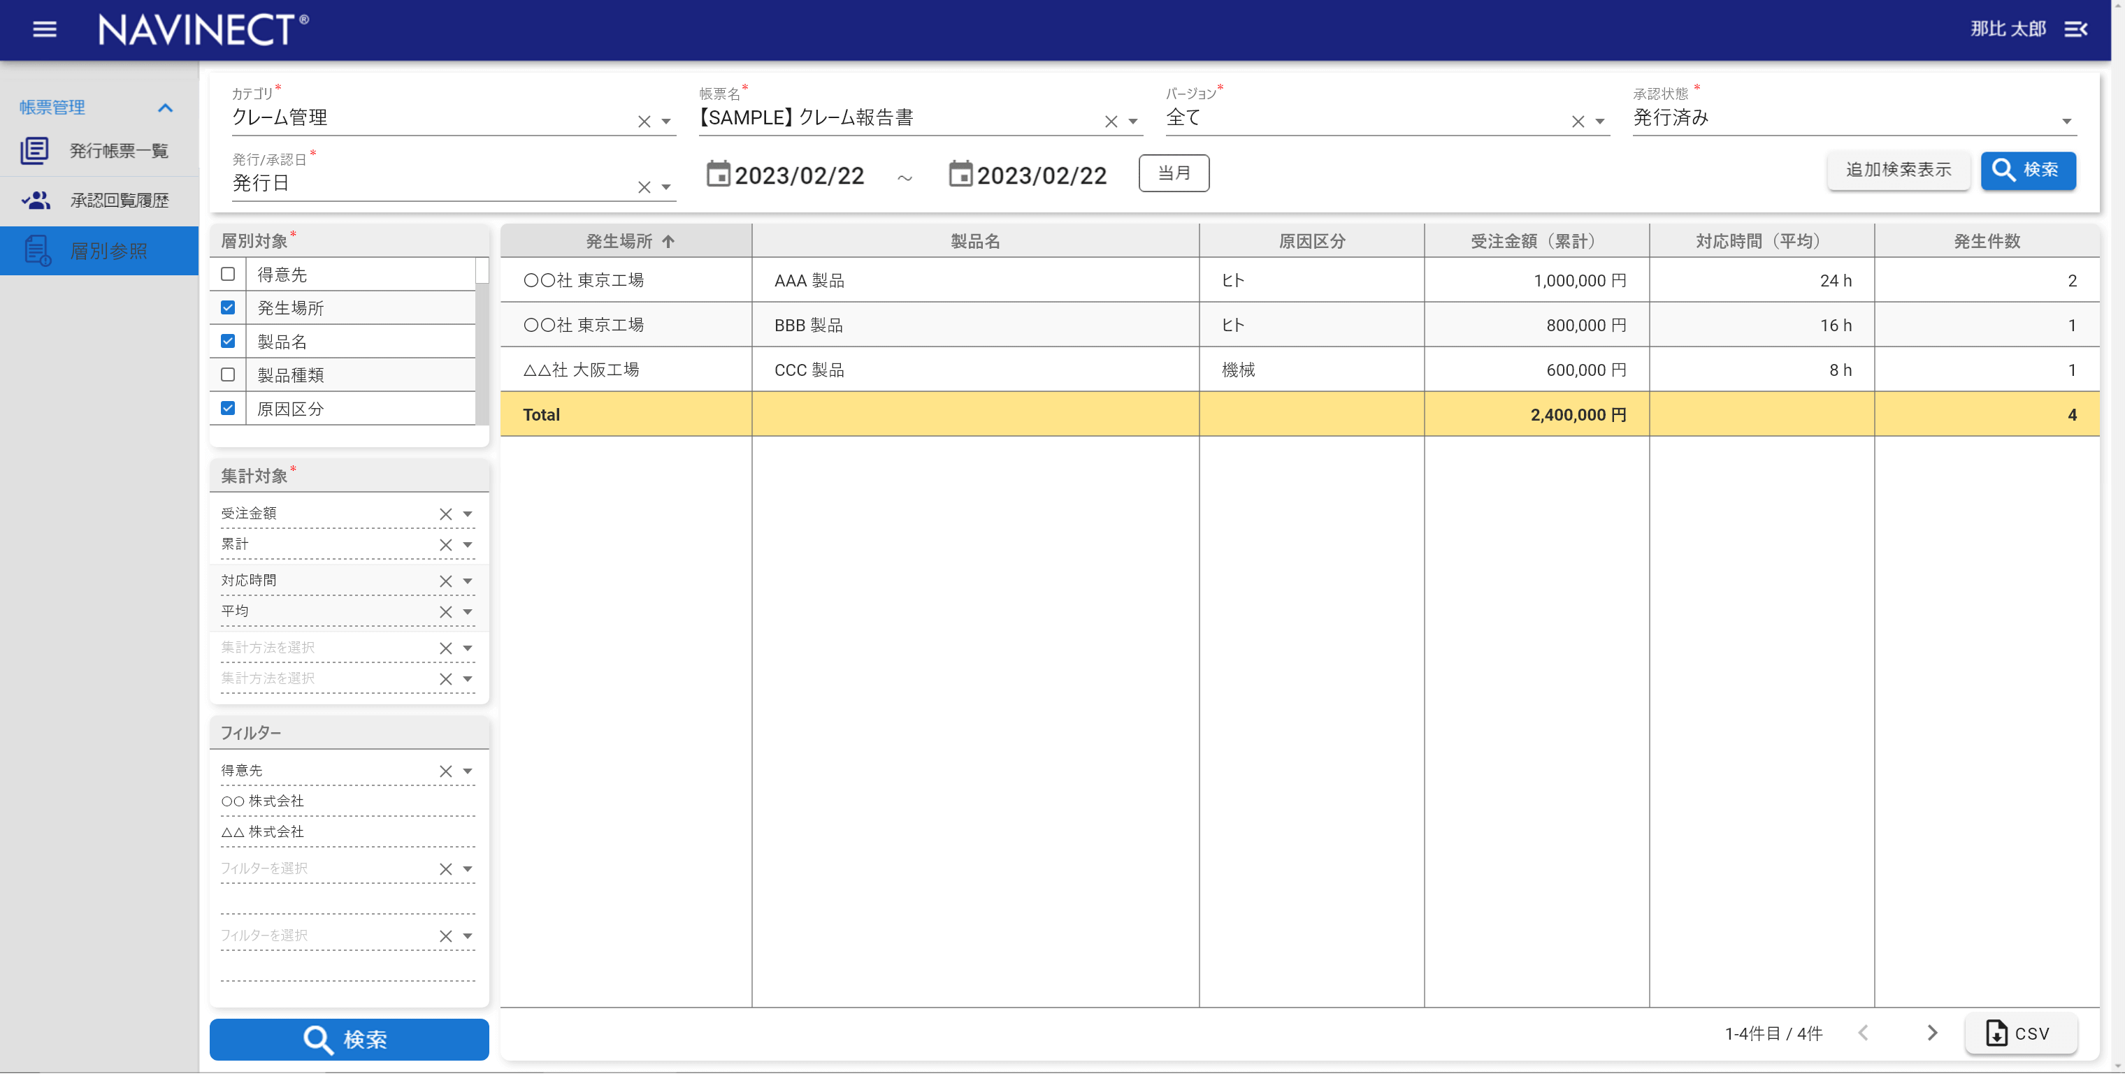Open the hamburger navigation menu
The image size is (2125, 1076).
tap(45, 29)
